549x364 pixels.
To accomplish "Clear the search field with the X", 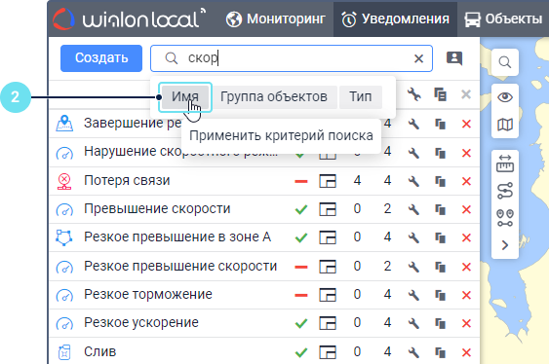I will [x=418, y=58].
